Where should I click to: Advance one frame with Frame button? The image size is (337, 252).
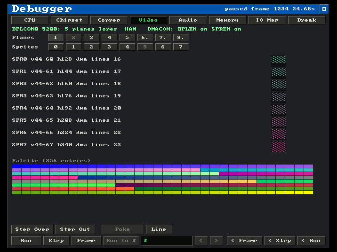coord(86,241)
